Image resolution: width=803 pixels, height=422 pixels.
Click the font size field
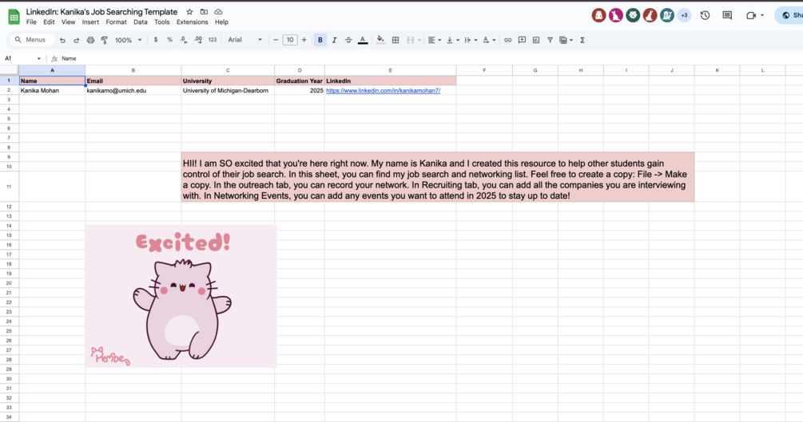(290, 40)
